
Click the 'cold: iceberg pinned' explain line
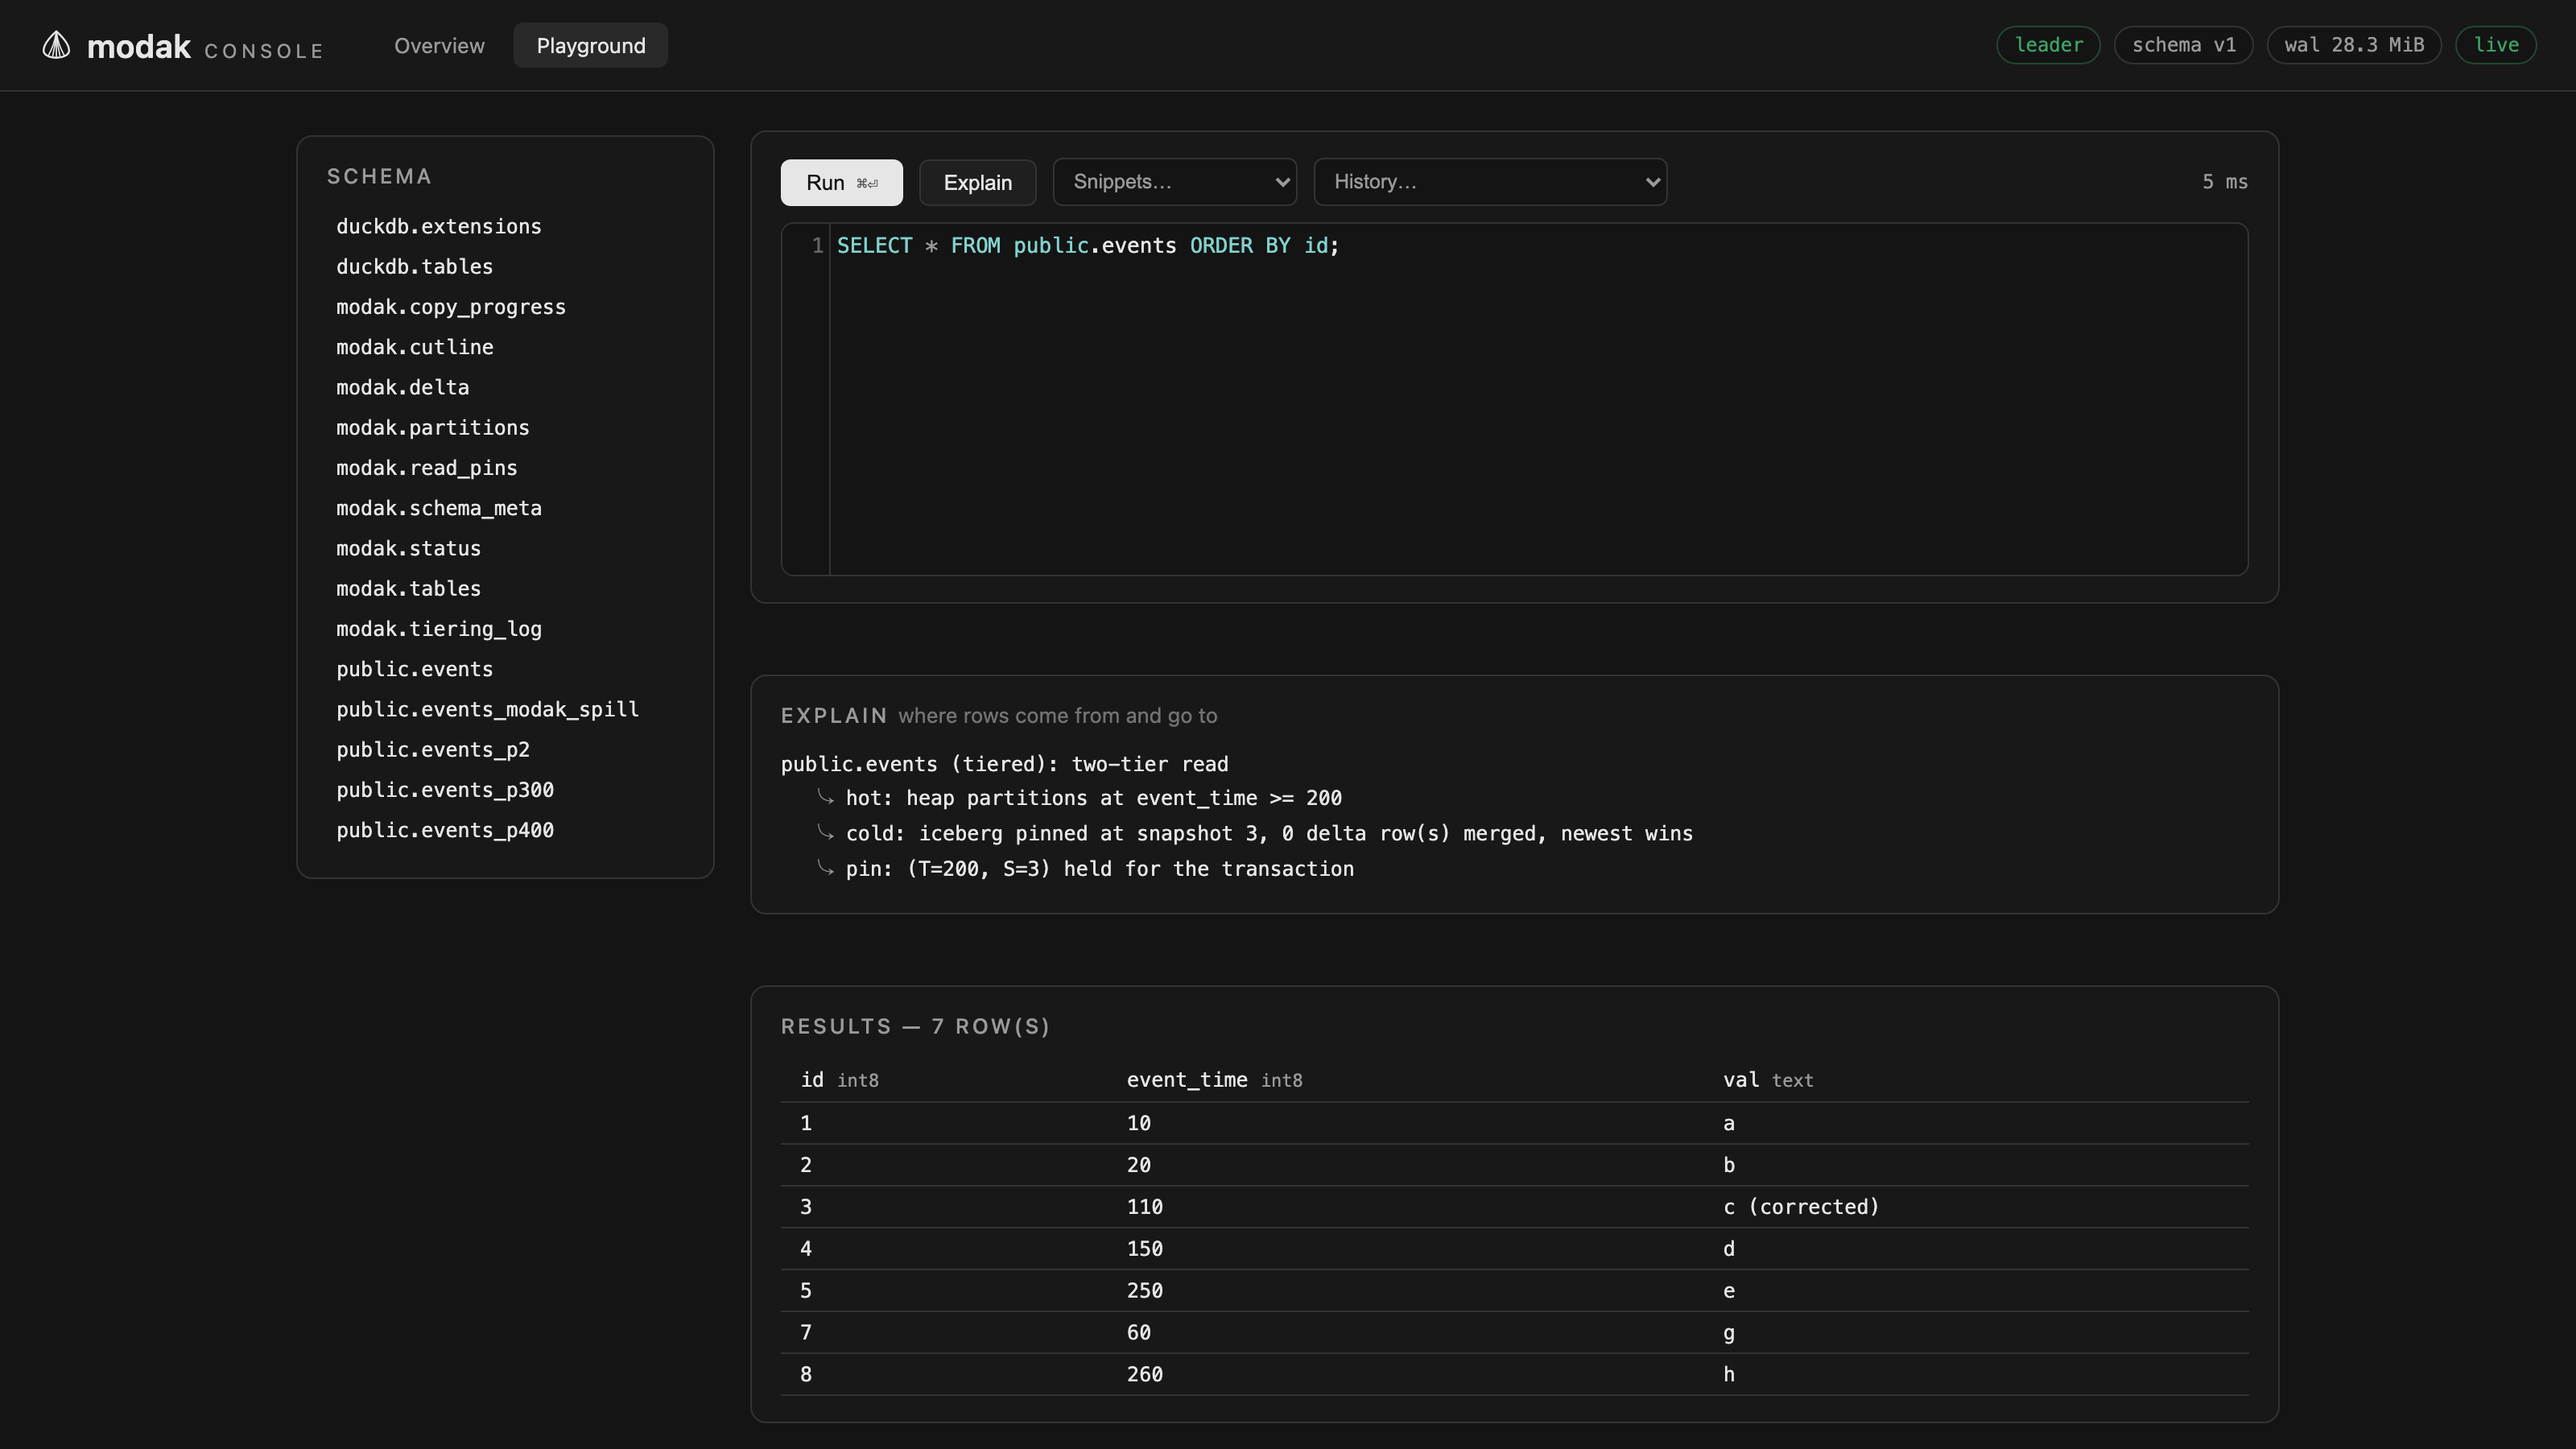[x=1269, y=834]
